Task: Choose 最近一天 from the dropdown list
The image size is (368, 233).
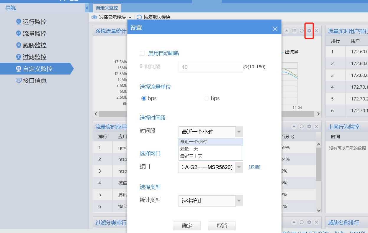Action: pos(211,149)
